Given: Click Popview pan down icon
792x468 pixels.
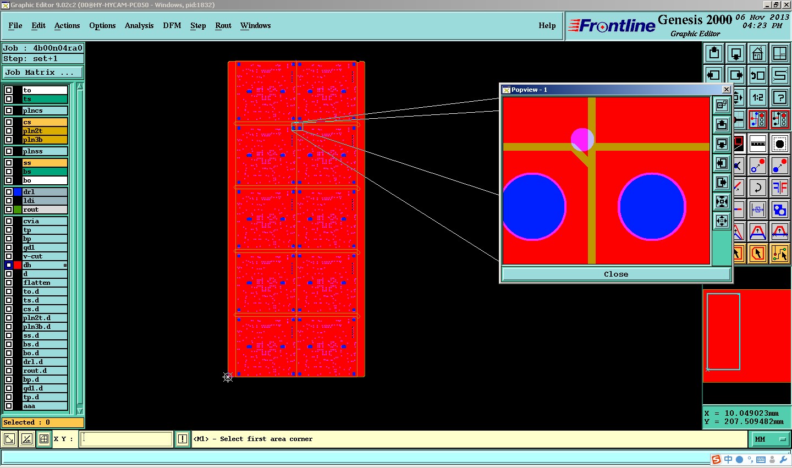Looking at the screenshot, I should point(722,144).
